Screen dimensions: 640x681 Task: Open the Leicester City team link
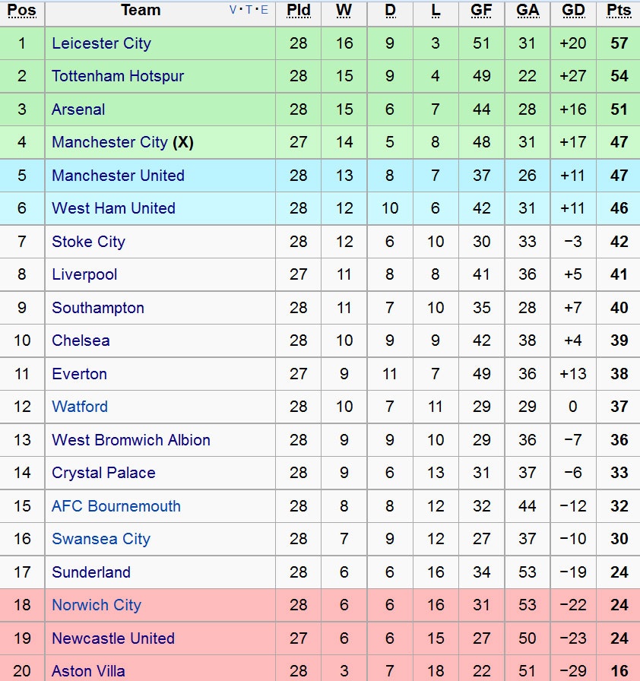[x=101, y=43]
